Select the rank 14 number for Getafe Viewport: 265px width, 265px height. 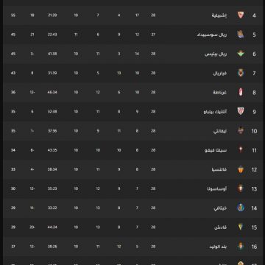(254, 208)
